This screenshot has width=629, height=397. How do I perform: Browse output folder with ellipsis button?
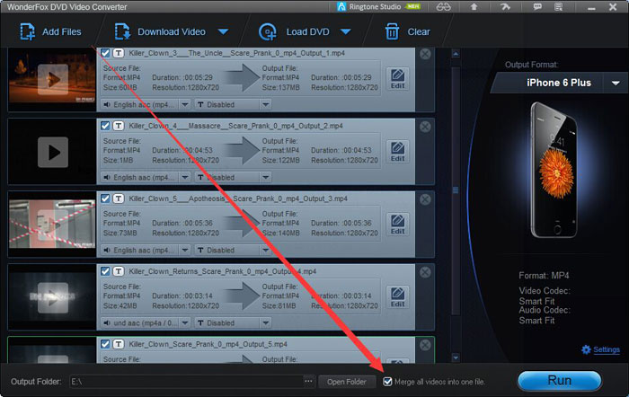[308, 382]
